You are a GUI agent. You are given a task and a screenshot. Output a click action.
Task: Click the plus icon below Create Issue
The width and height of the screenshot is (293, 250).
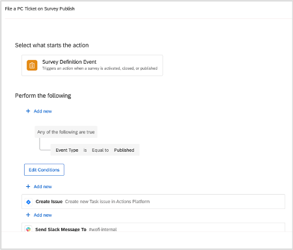[28, 215]
